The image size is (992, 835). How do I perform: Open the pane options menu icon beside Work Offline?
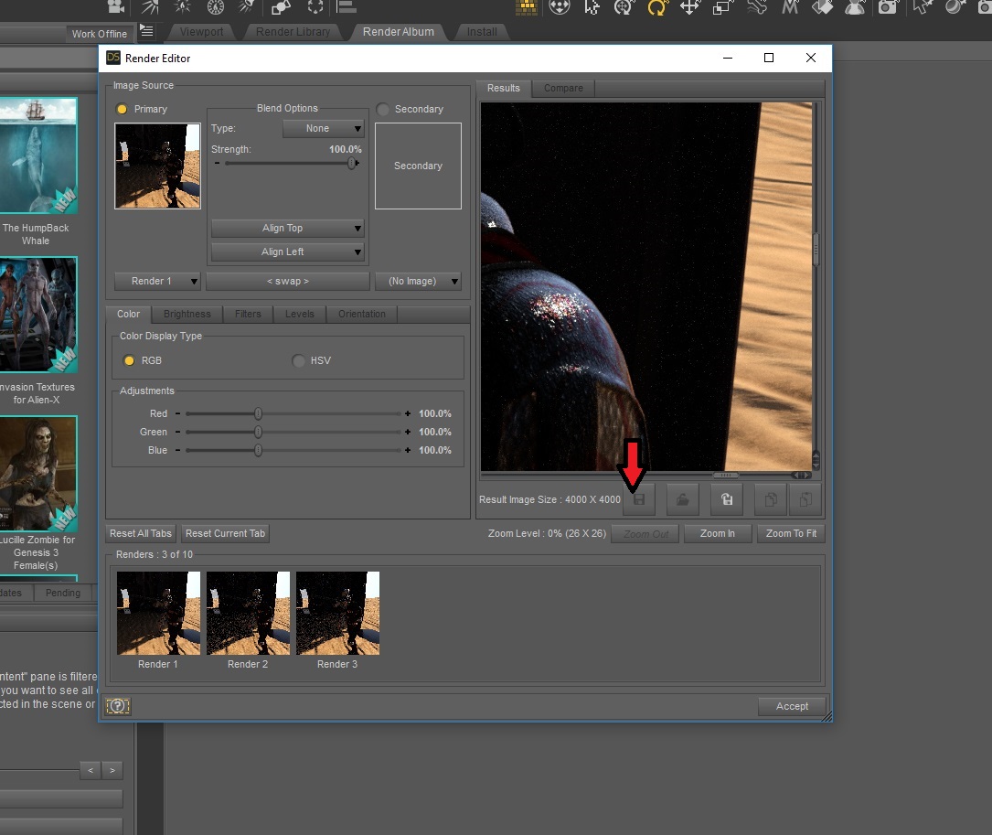pyautogui.click(x=146, y=32)
